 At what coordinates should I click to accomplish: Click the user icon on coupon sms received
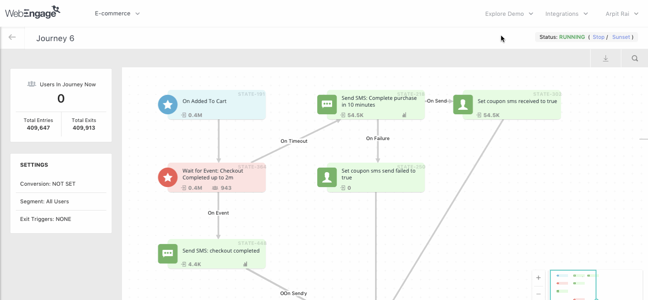click(x=463, y=104)
